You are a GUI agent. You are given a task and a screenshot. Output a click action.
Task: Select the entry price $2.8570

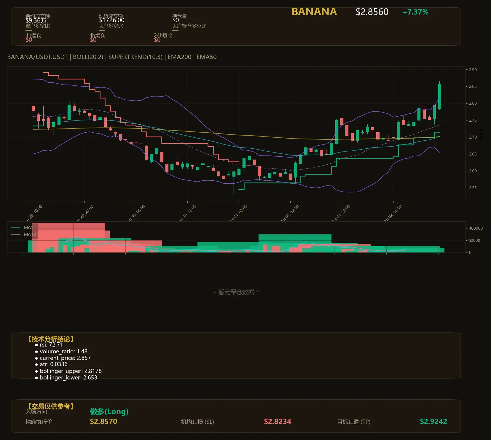pyautogui.click(x=103, y=422)
